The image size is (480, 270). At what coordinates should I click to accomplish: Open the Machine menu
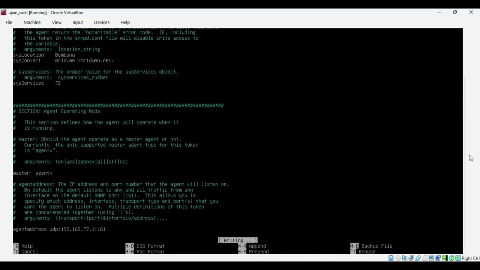(32, 22)
